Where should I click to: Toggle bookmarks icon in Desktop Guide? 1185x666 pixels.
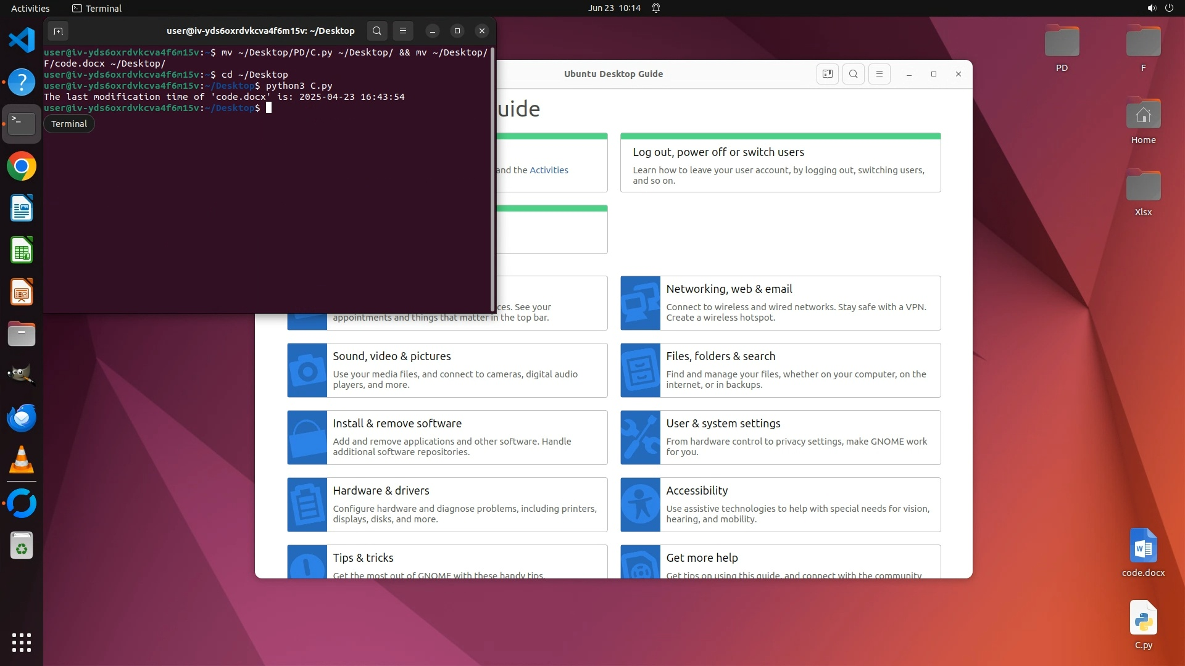click(x=828, y=74)
